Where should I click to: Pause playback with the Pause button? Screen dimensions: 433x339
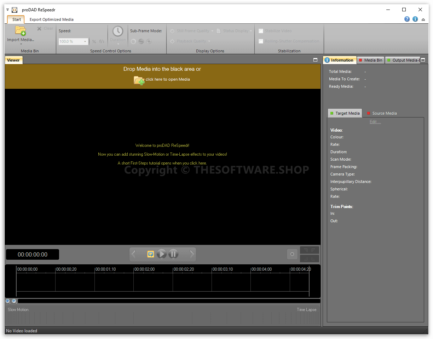point(173,254)
